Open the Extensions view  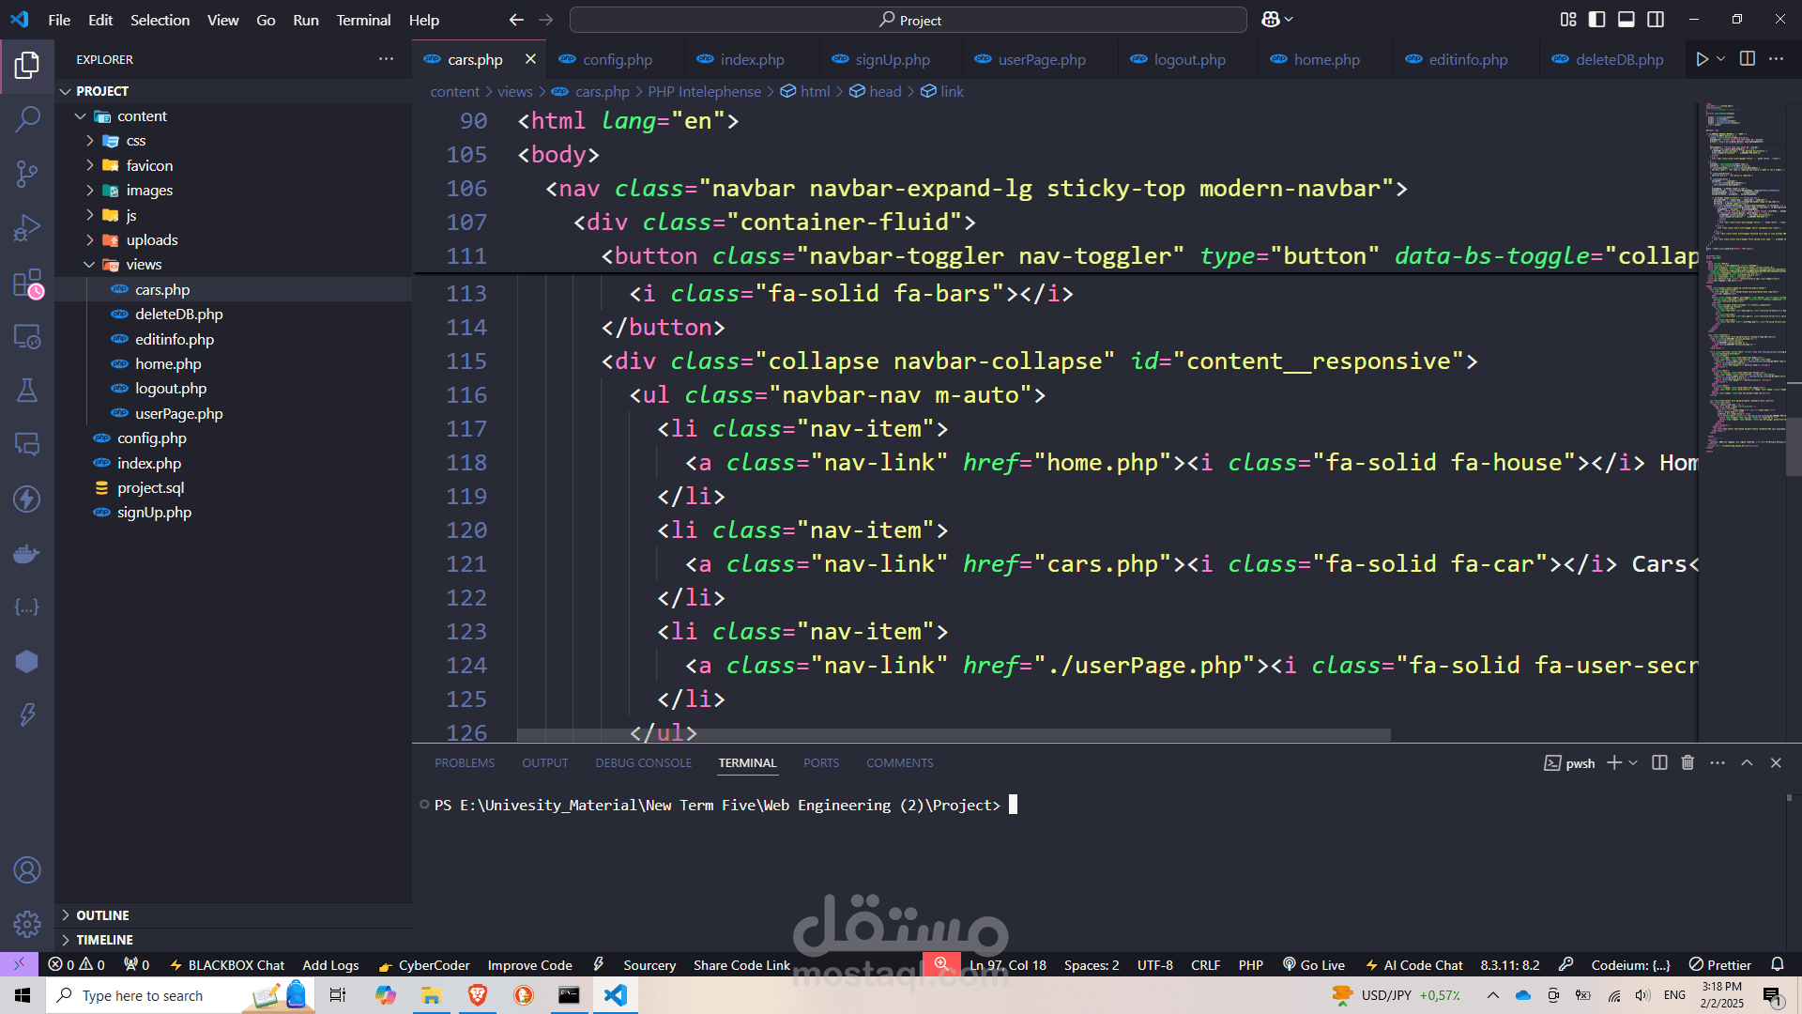click(x=27, y=283)
